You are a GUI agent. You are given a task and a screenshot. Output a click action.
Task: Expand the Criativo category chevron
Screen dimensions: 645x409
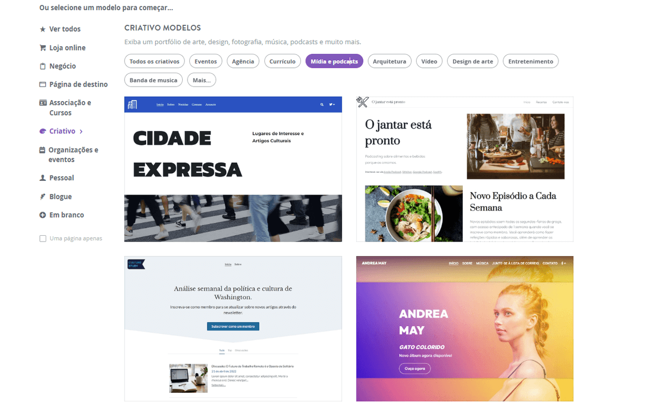click(x=81, y=131)
